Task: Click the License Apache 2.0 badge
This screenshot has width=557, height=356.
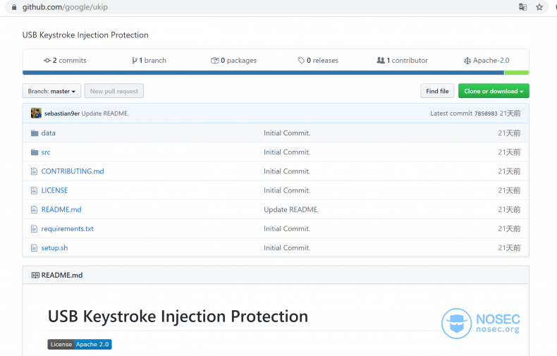Action: click(80, 344)
